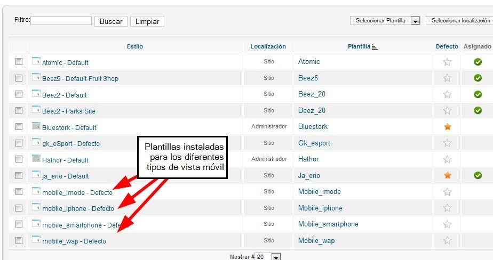
Task: Click preview icon beside mobile_wap - Defecto
Action: [x=36, y=239]
